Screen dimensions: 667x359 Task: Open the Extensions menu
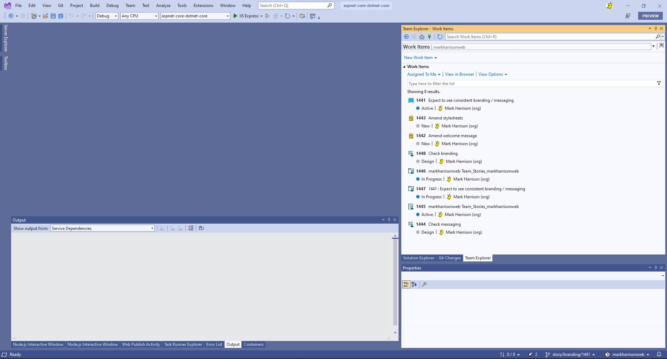pos(203,6)
